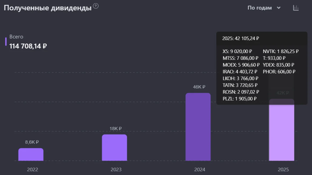The width and height of the screenshot is (312, 175).
Task: Select the highlighted 2025 dividend bar
Action: coord(281,130)
